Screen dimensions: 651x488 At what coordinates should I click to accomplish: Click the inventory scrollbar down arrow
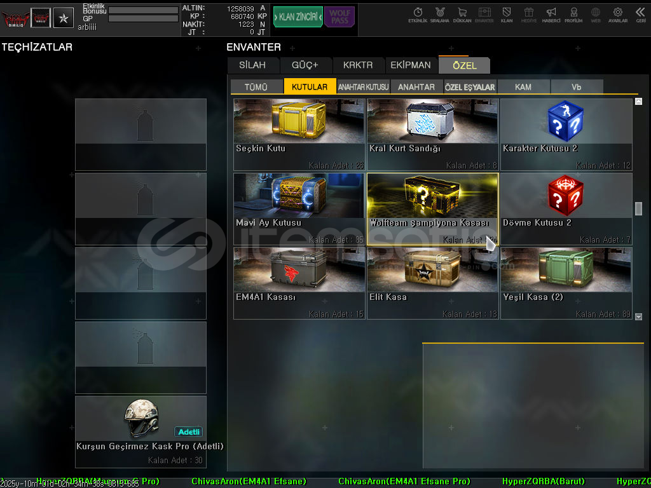(x=638, y=316)
